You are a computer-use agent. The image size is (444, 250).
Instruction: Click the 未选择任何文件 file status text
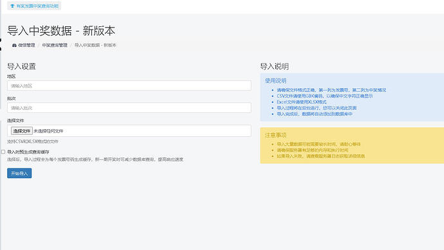point(48,131)
